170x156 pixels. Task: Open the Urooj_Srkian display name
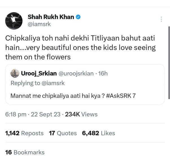38,73
